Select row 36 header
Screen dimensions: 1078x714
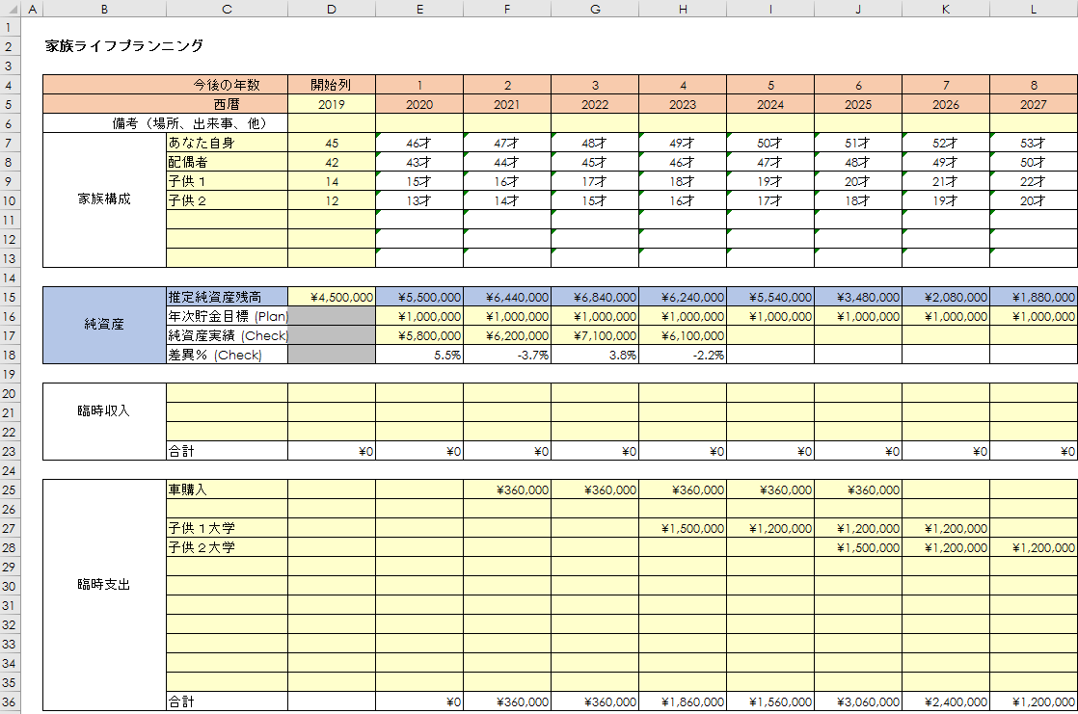[10, 702]
